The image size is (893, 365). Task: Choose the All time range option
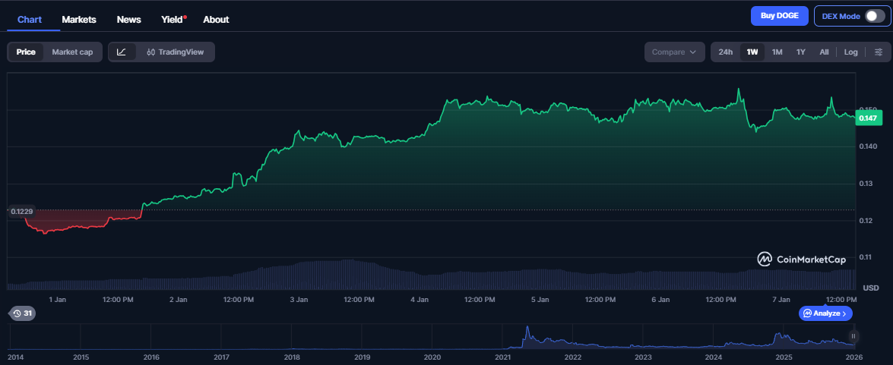pos(824,52)
